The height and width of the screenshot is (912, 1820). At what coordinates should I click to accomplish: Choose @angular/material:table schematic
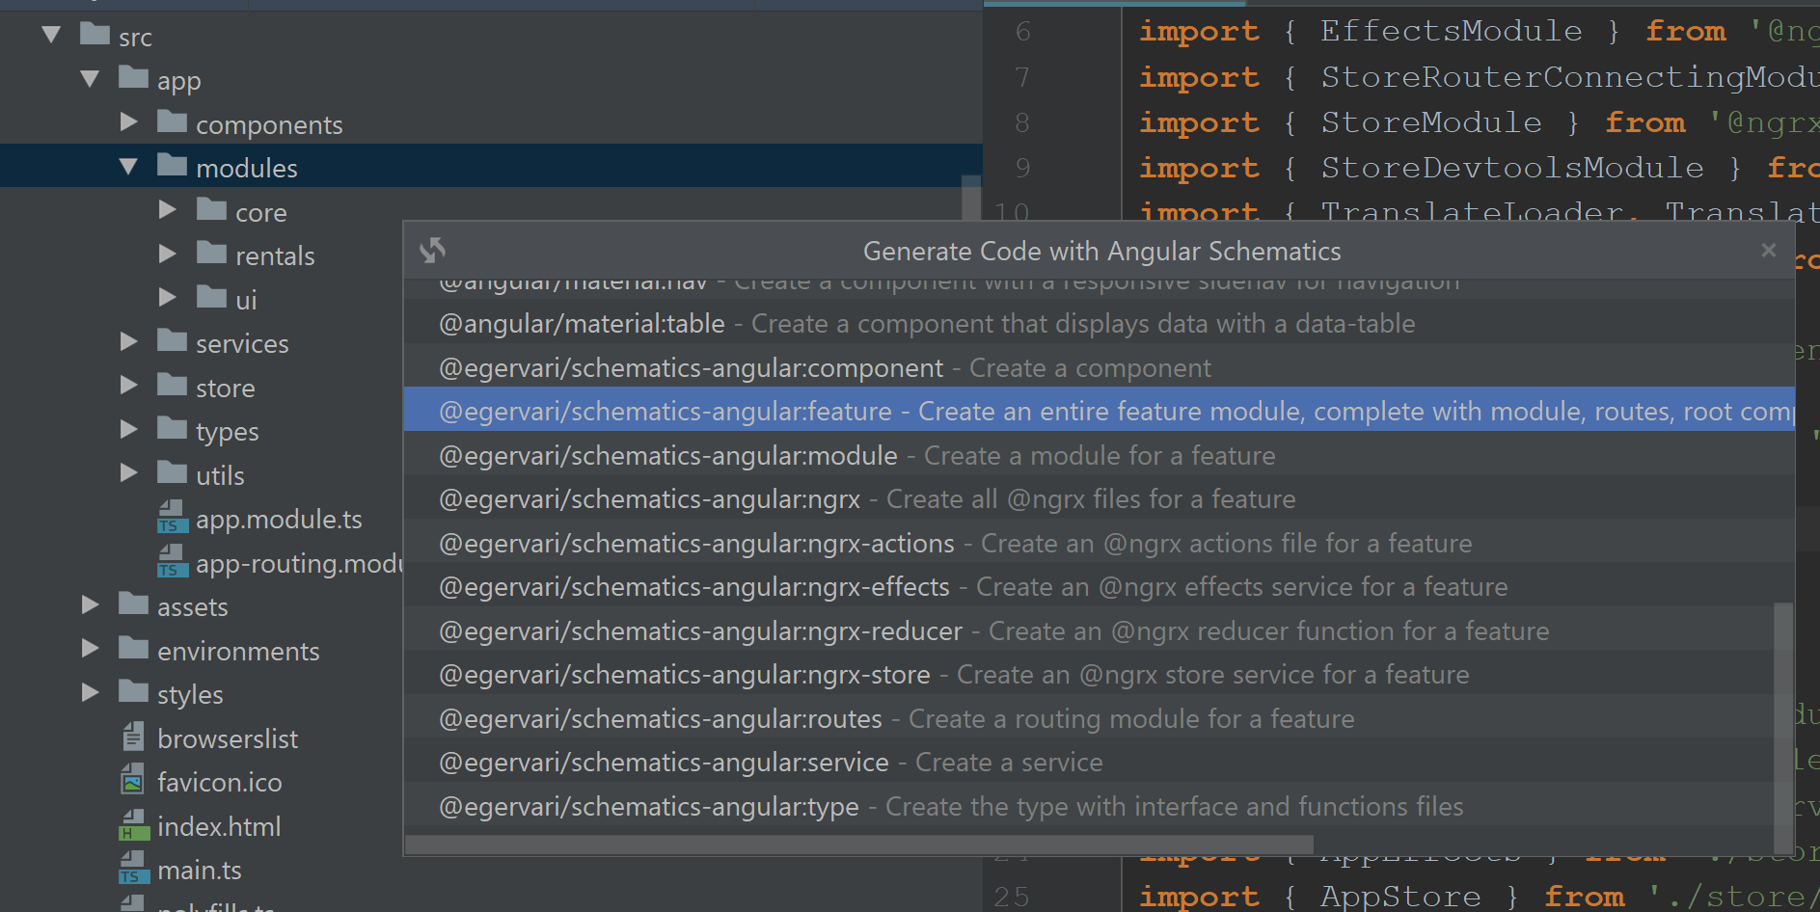[1099, 324]
